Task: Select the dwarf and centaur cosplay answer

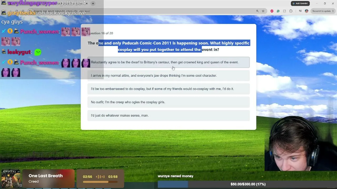Action: pos(168,62)
